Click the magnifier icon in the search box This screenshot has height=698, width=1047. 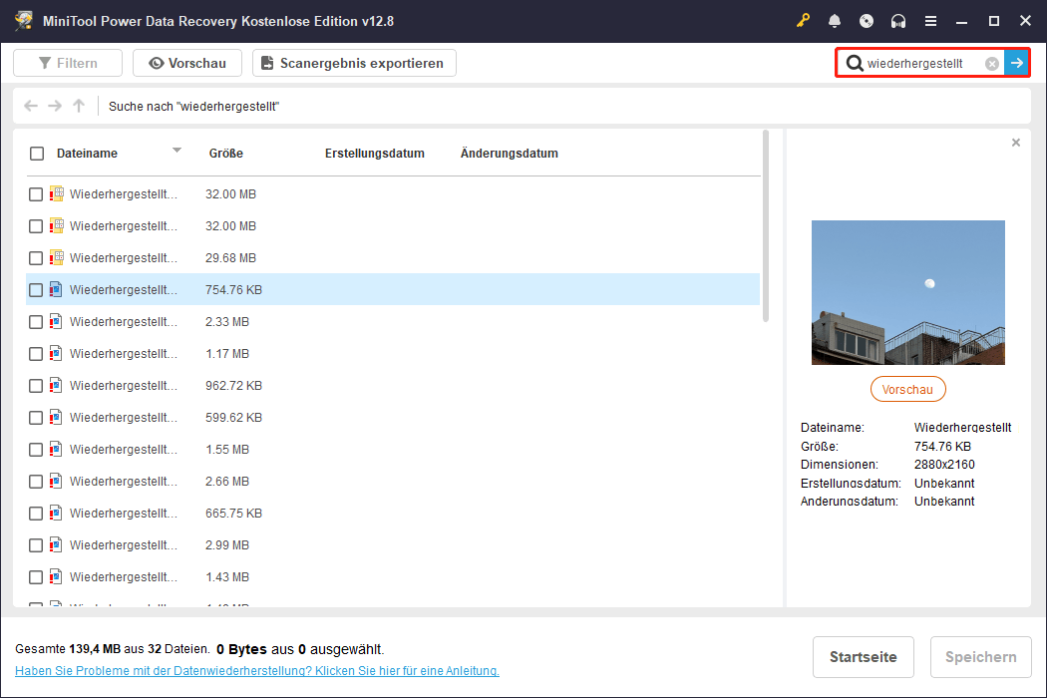[x=856, y=62]
